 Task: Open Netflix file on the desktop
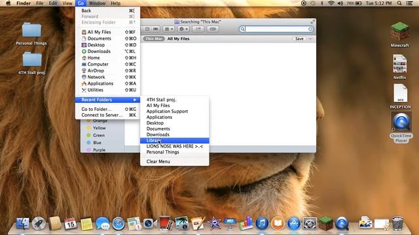click(x=400, y=64)
